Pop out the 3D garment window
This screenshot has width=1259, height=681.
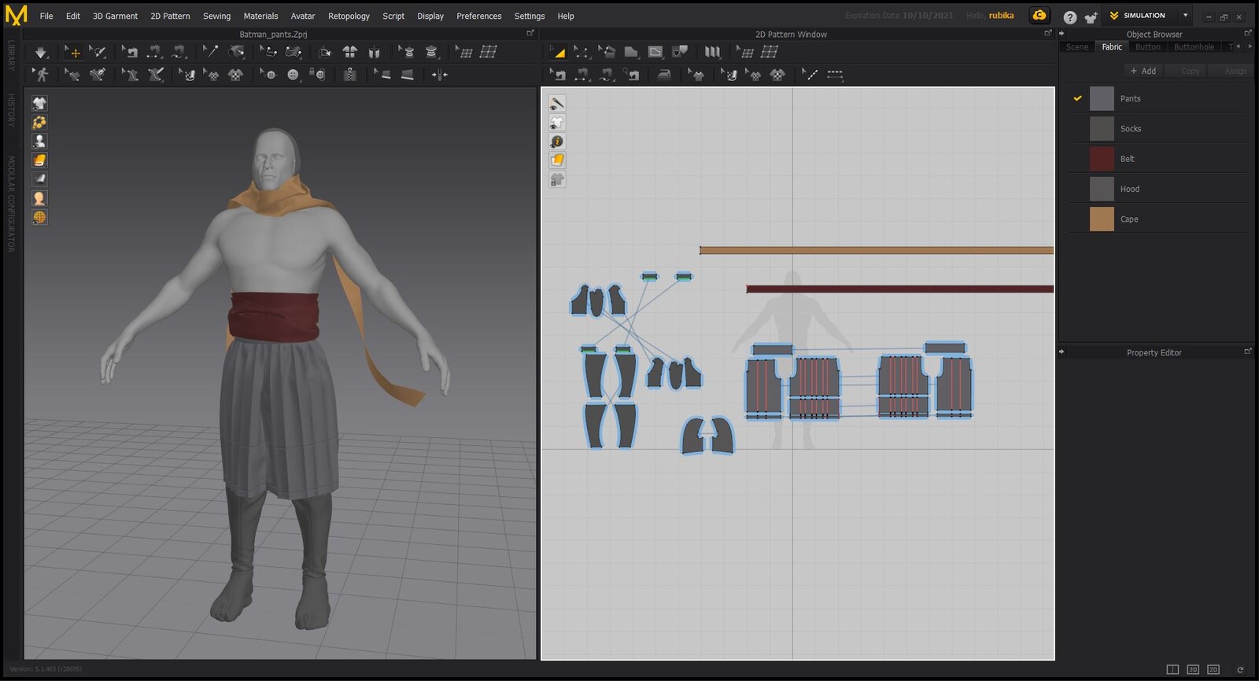coord(530,33)
